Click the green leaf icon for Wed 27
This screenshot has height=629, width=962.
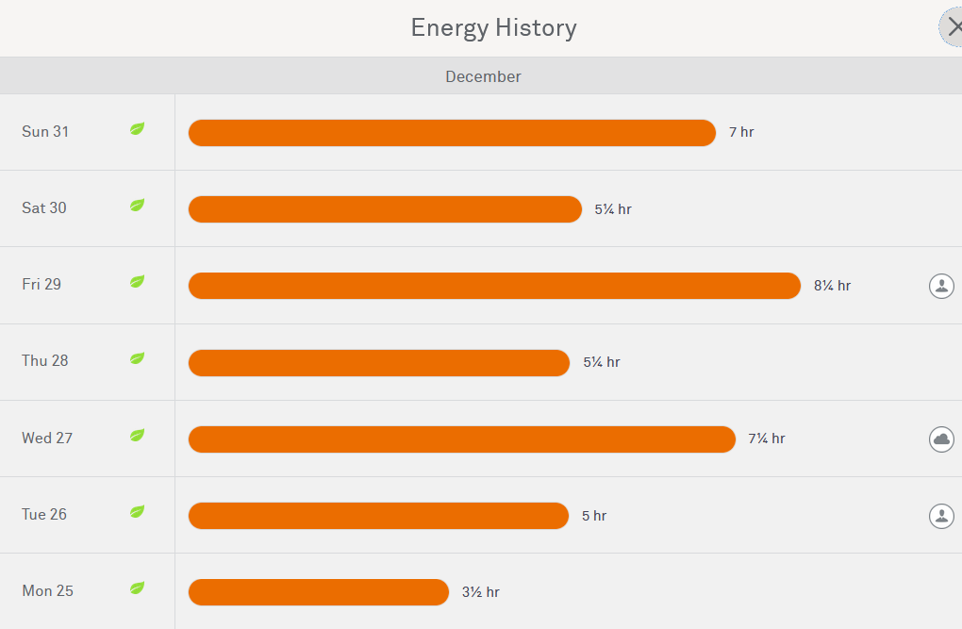137,436
